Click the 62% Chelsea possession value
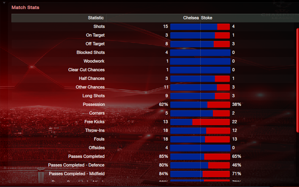Image resolution: width=299 pixels, height=187 pixels. coord(164,104)
